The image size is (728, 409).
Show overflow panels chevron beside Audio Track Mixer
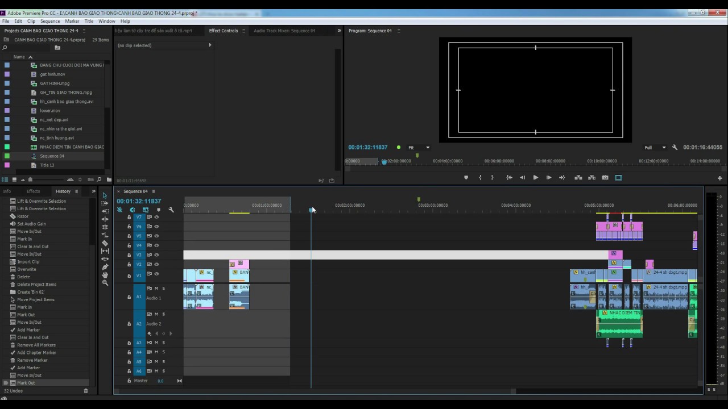tap(340, 31)
